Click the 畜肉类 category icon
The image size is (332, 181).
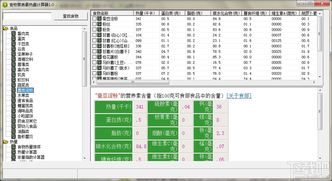[x=13, y=33]
